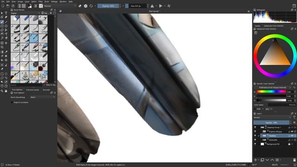The height and width of the screenshot is (167, 297).
Task: Open the Digital brush tag dropdown
Action: click(25, 13)
